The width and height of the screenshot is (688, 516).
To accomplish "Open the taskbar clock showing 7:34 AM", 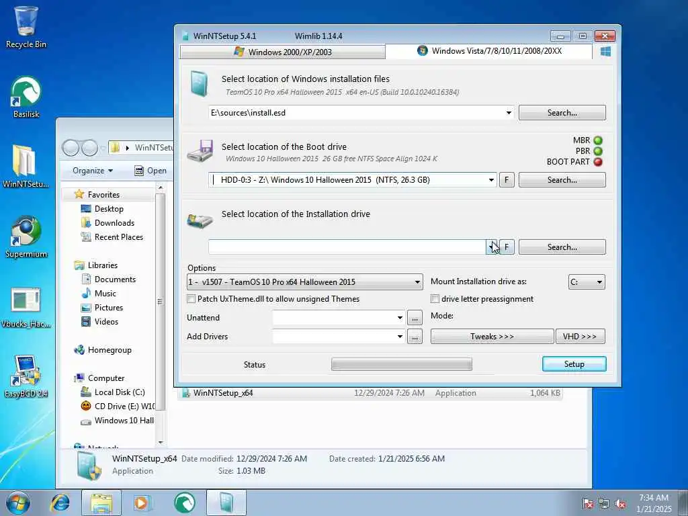I will click(654, 503).
